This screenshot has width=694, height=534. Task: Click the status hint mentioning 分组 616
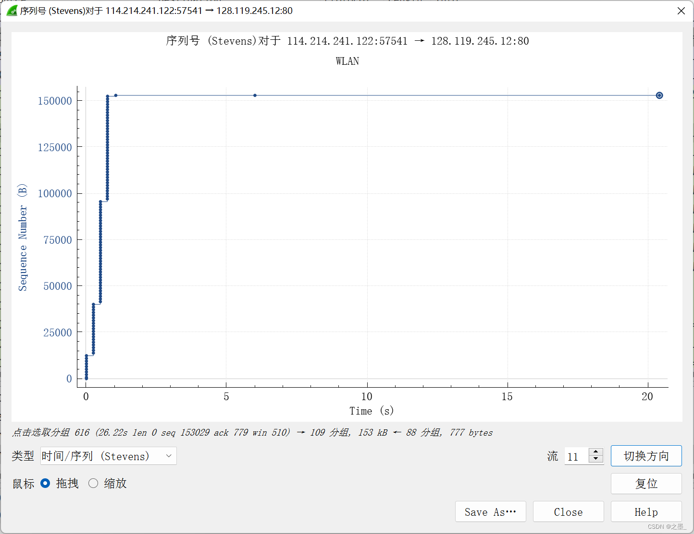click(252, 432)
